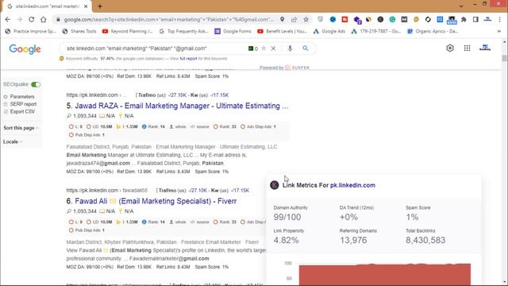Screen dimensions: 508x286
Task: Open Practice Improve Sp... bookmark
Action: 31,32
